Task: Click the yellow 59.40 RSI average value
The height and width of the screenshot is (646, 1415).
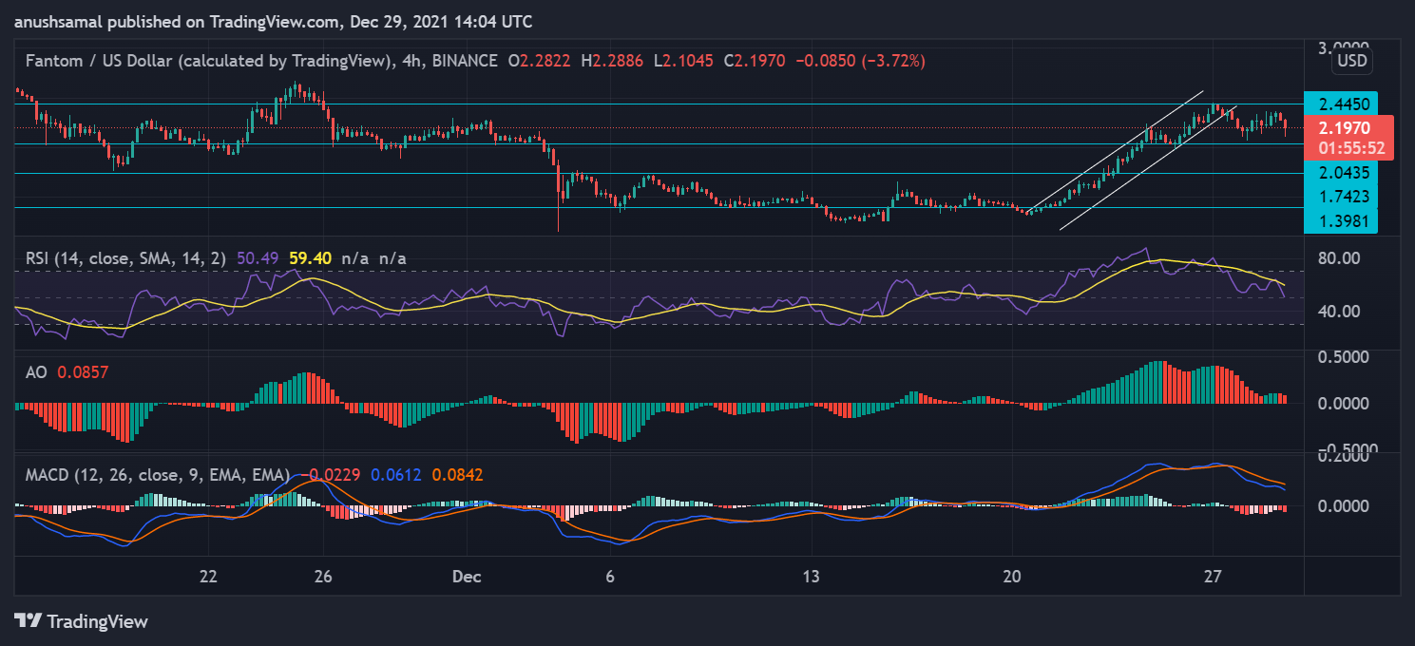Action: pos(310,257)
